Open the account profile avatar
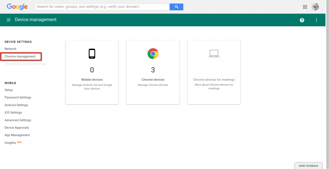 (315, 7)
